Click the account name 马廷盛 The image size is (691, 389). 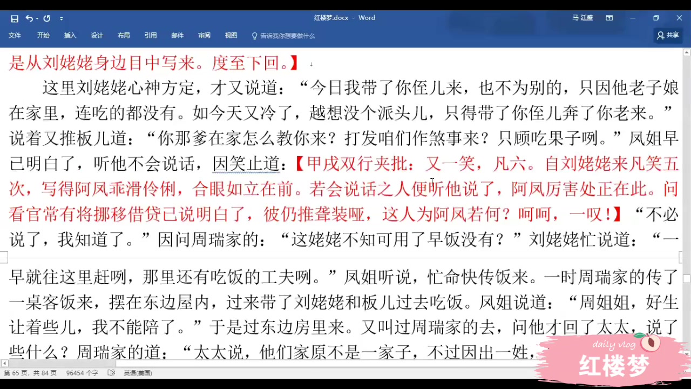click(582, 18)
